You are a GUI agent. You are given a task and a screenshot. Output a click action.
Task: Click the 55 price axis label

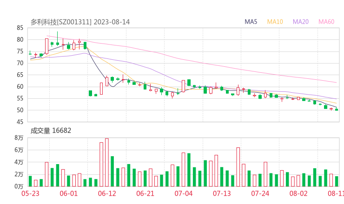20,98
